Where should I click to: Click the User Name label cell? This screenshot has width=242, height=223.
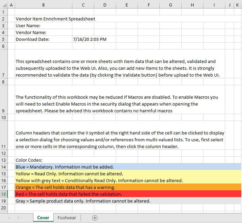(44, 26)
